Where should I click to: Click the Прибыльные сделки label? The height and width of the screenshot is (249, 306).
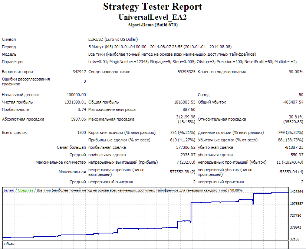coord(119,140)
